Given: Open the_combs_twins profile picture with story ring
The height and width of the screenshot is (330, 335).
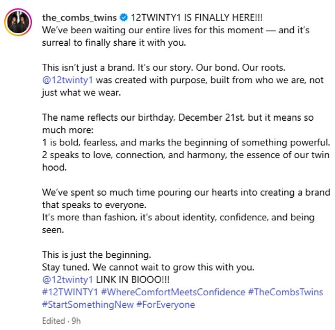Looking at the screenshot, I should pyautogui.click(x=18, y=22).
